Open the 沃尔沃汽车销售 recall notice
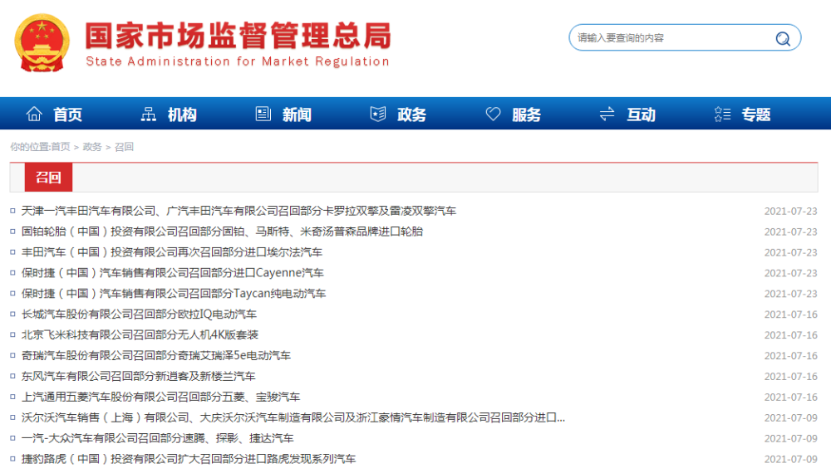This screenshot has height=473, width=831. coord(293,417)
